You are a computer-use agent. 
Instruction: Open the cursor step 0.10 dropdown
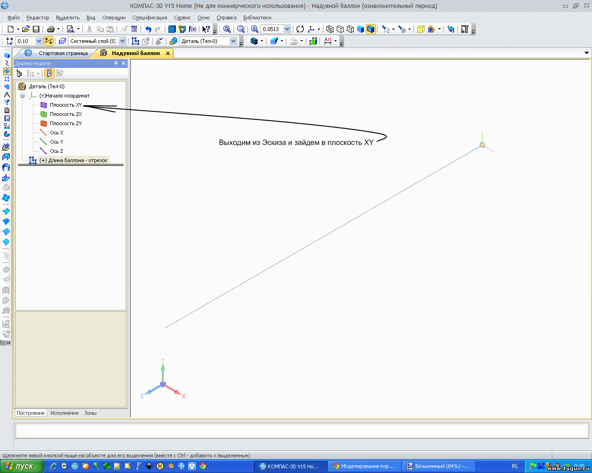39,41
